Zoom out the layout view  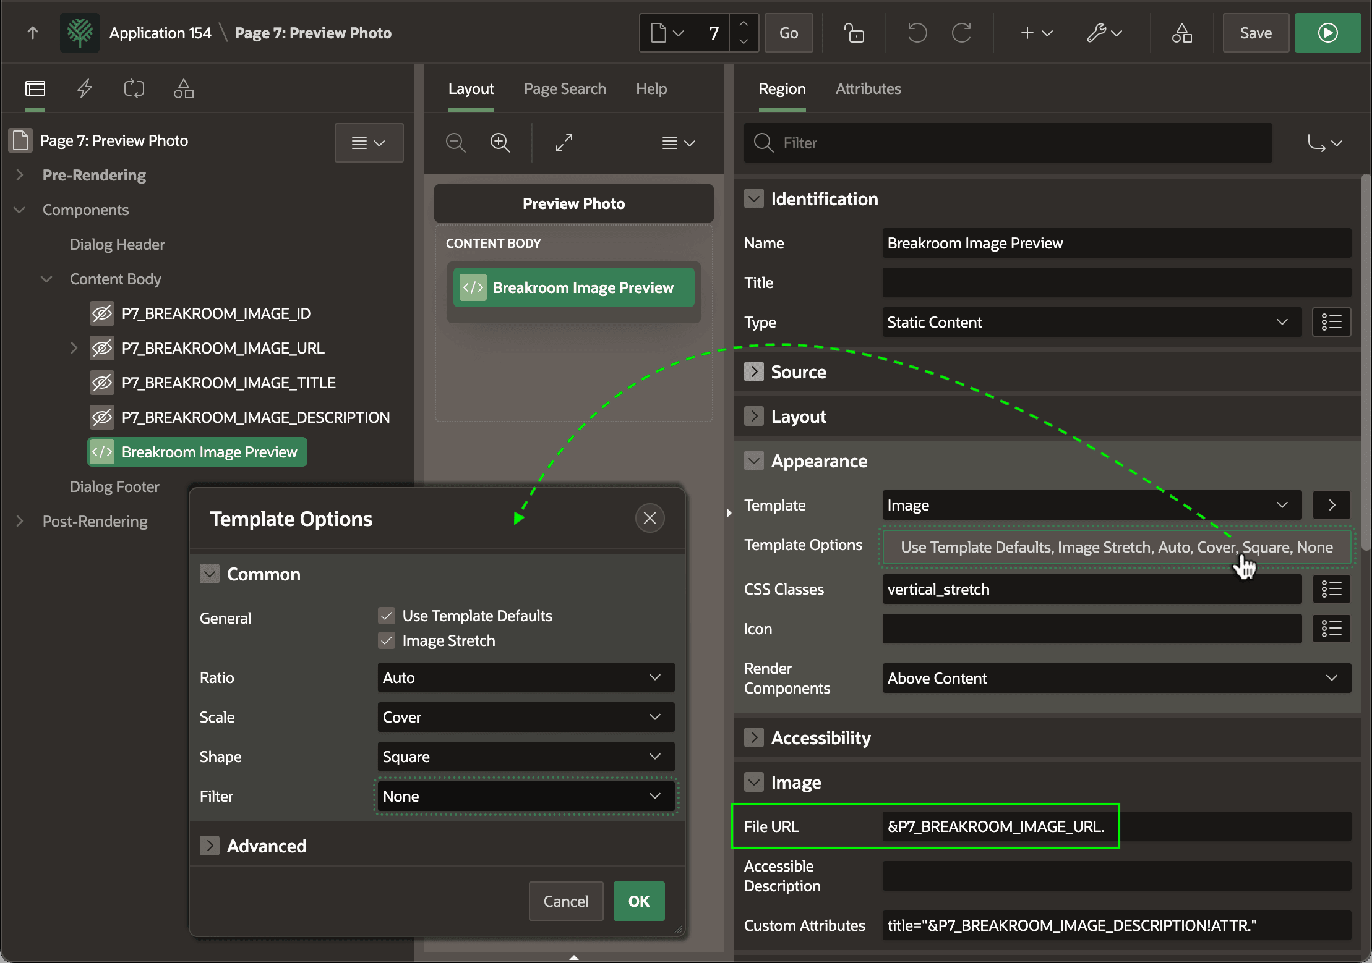click(x=456, y=143)
